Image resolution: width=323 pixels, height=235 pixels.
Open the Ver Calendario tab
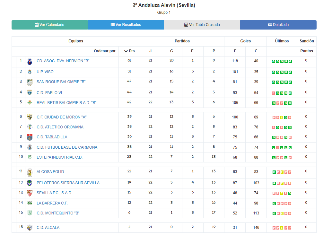(x=50, y=25)
